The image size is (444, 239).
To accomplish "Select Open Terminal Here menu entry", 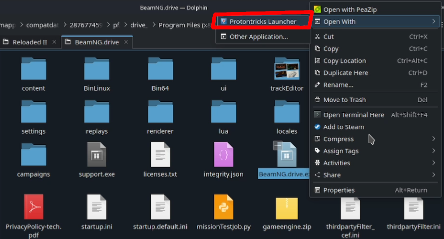I will 376,115.
